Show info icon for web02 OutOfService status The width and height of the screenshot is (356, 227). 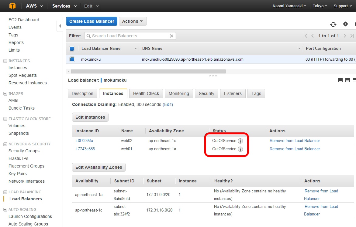click(240, 141)
